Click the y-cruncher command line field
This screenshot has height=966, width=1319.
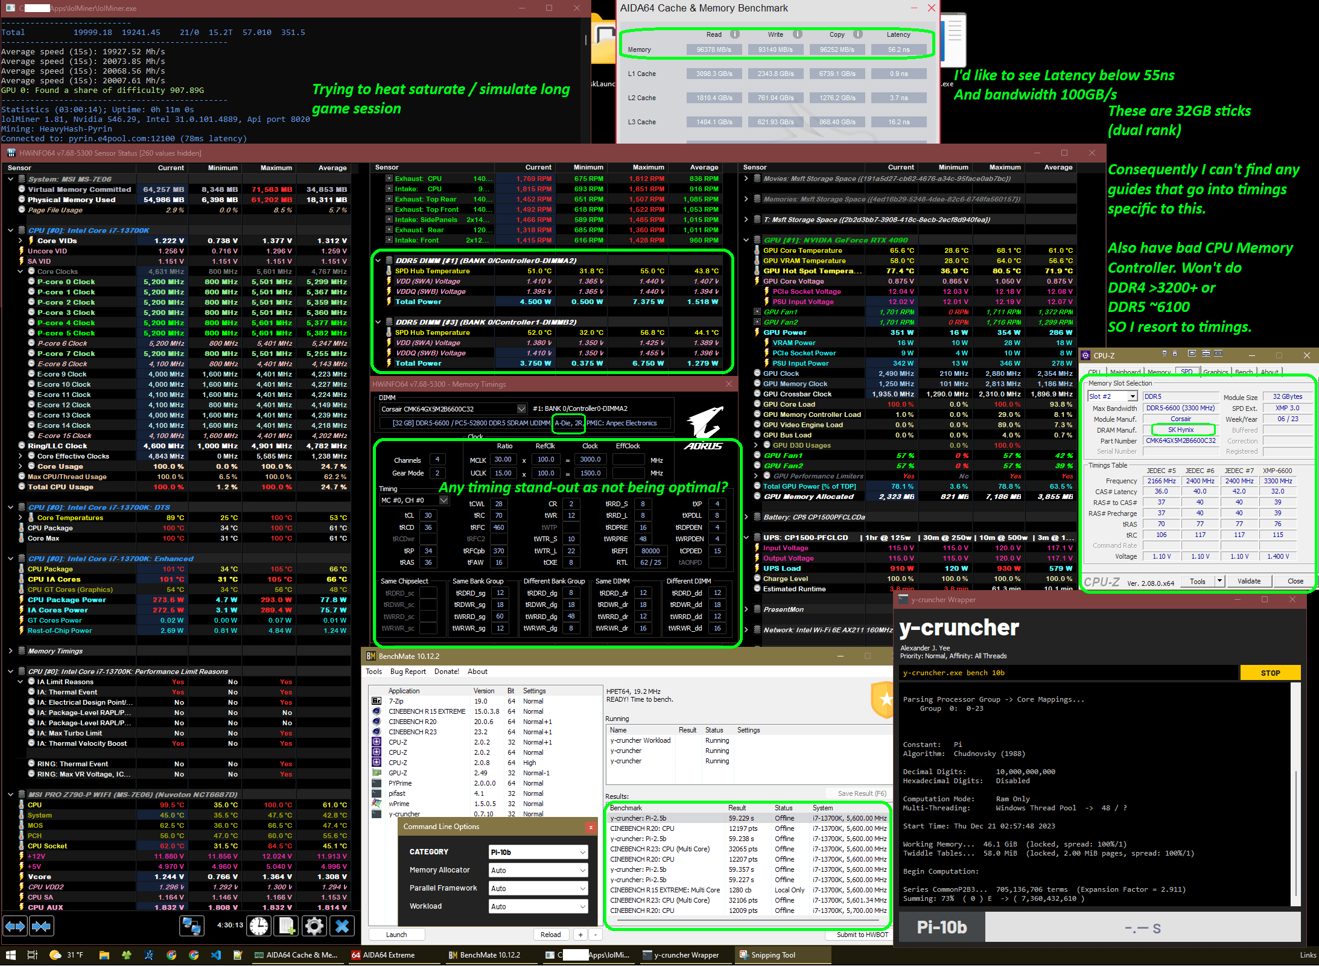(x=1069, y=673)
